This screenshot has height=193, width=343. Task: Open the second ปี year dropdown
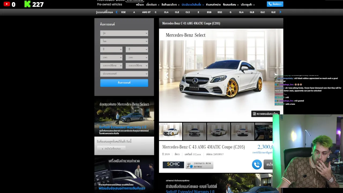coord(137,49)
